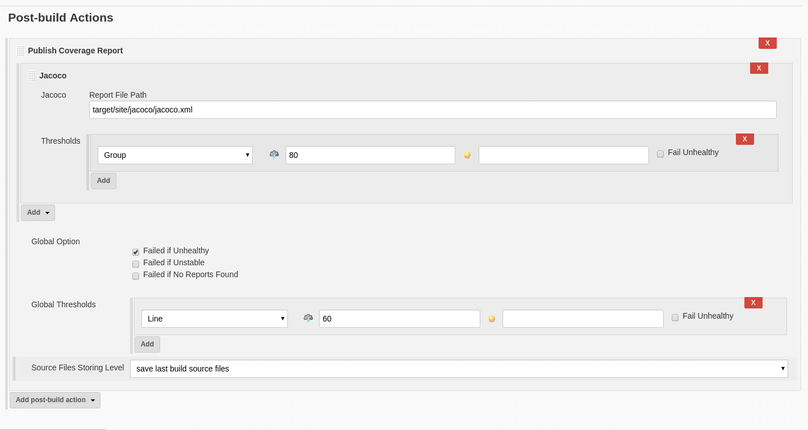
Task: Click Add in the Thresholds section
Action: coord(103,180)
